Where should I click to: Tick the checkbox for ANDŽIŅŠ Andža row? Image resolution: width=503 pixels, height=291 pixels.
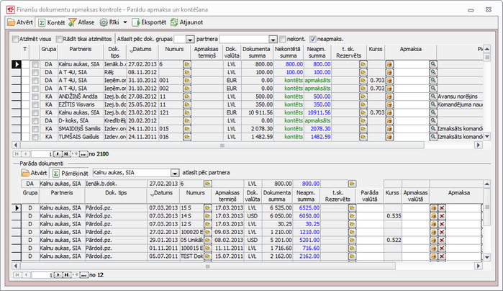(35, 97)
